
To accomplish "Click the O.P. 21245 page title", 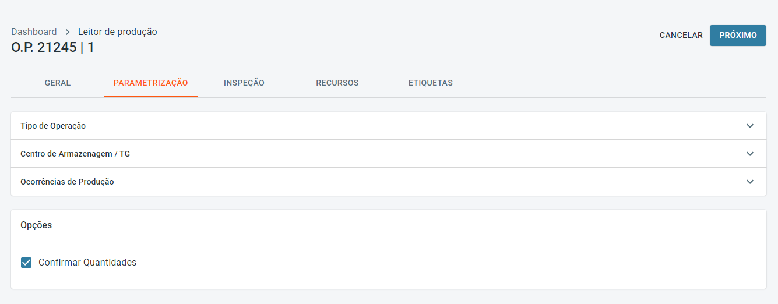I will tap(52, 48).
